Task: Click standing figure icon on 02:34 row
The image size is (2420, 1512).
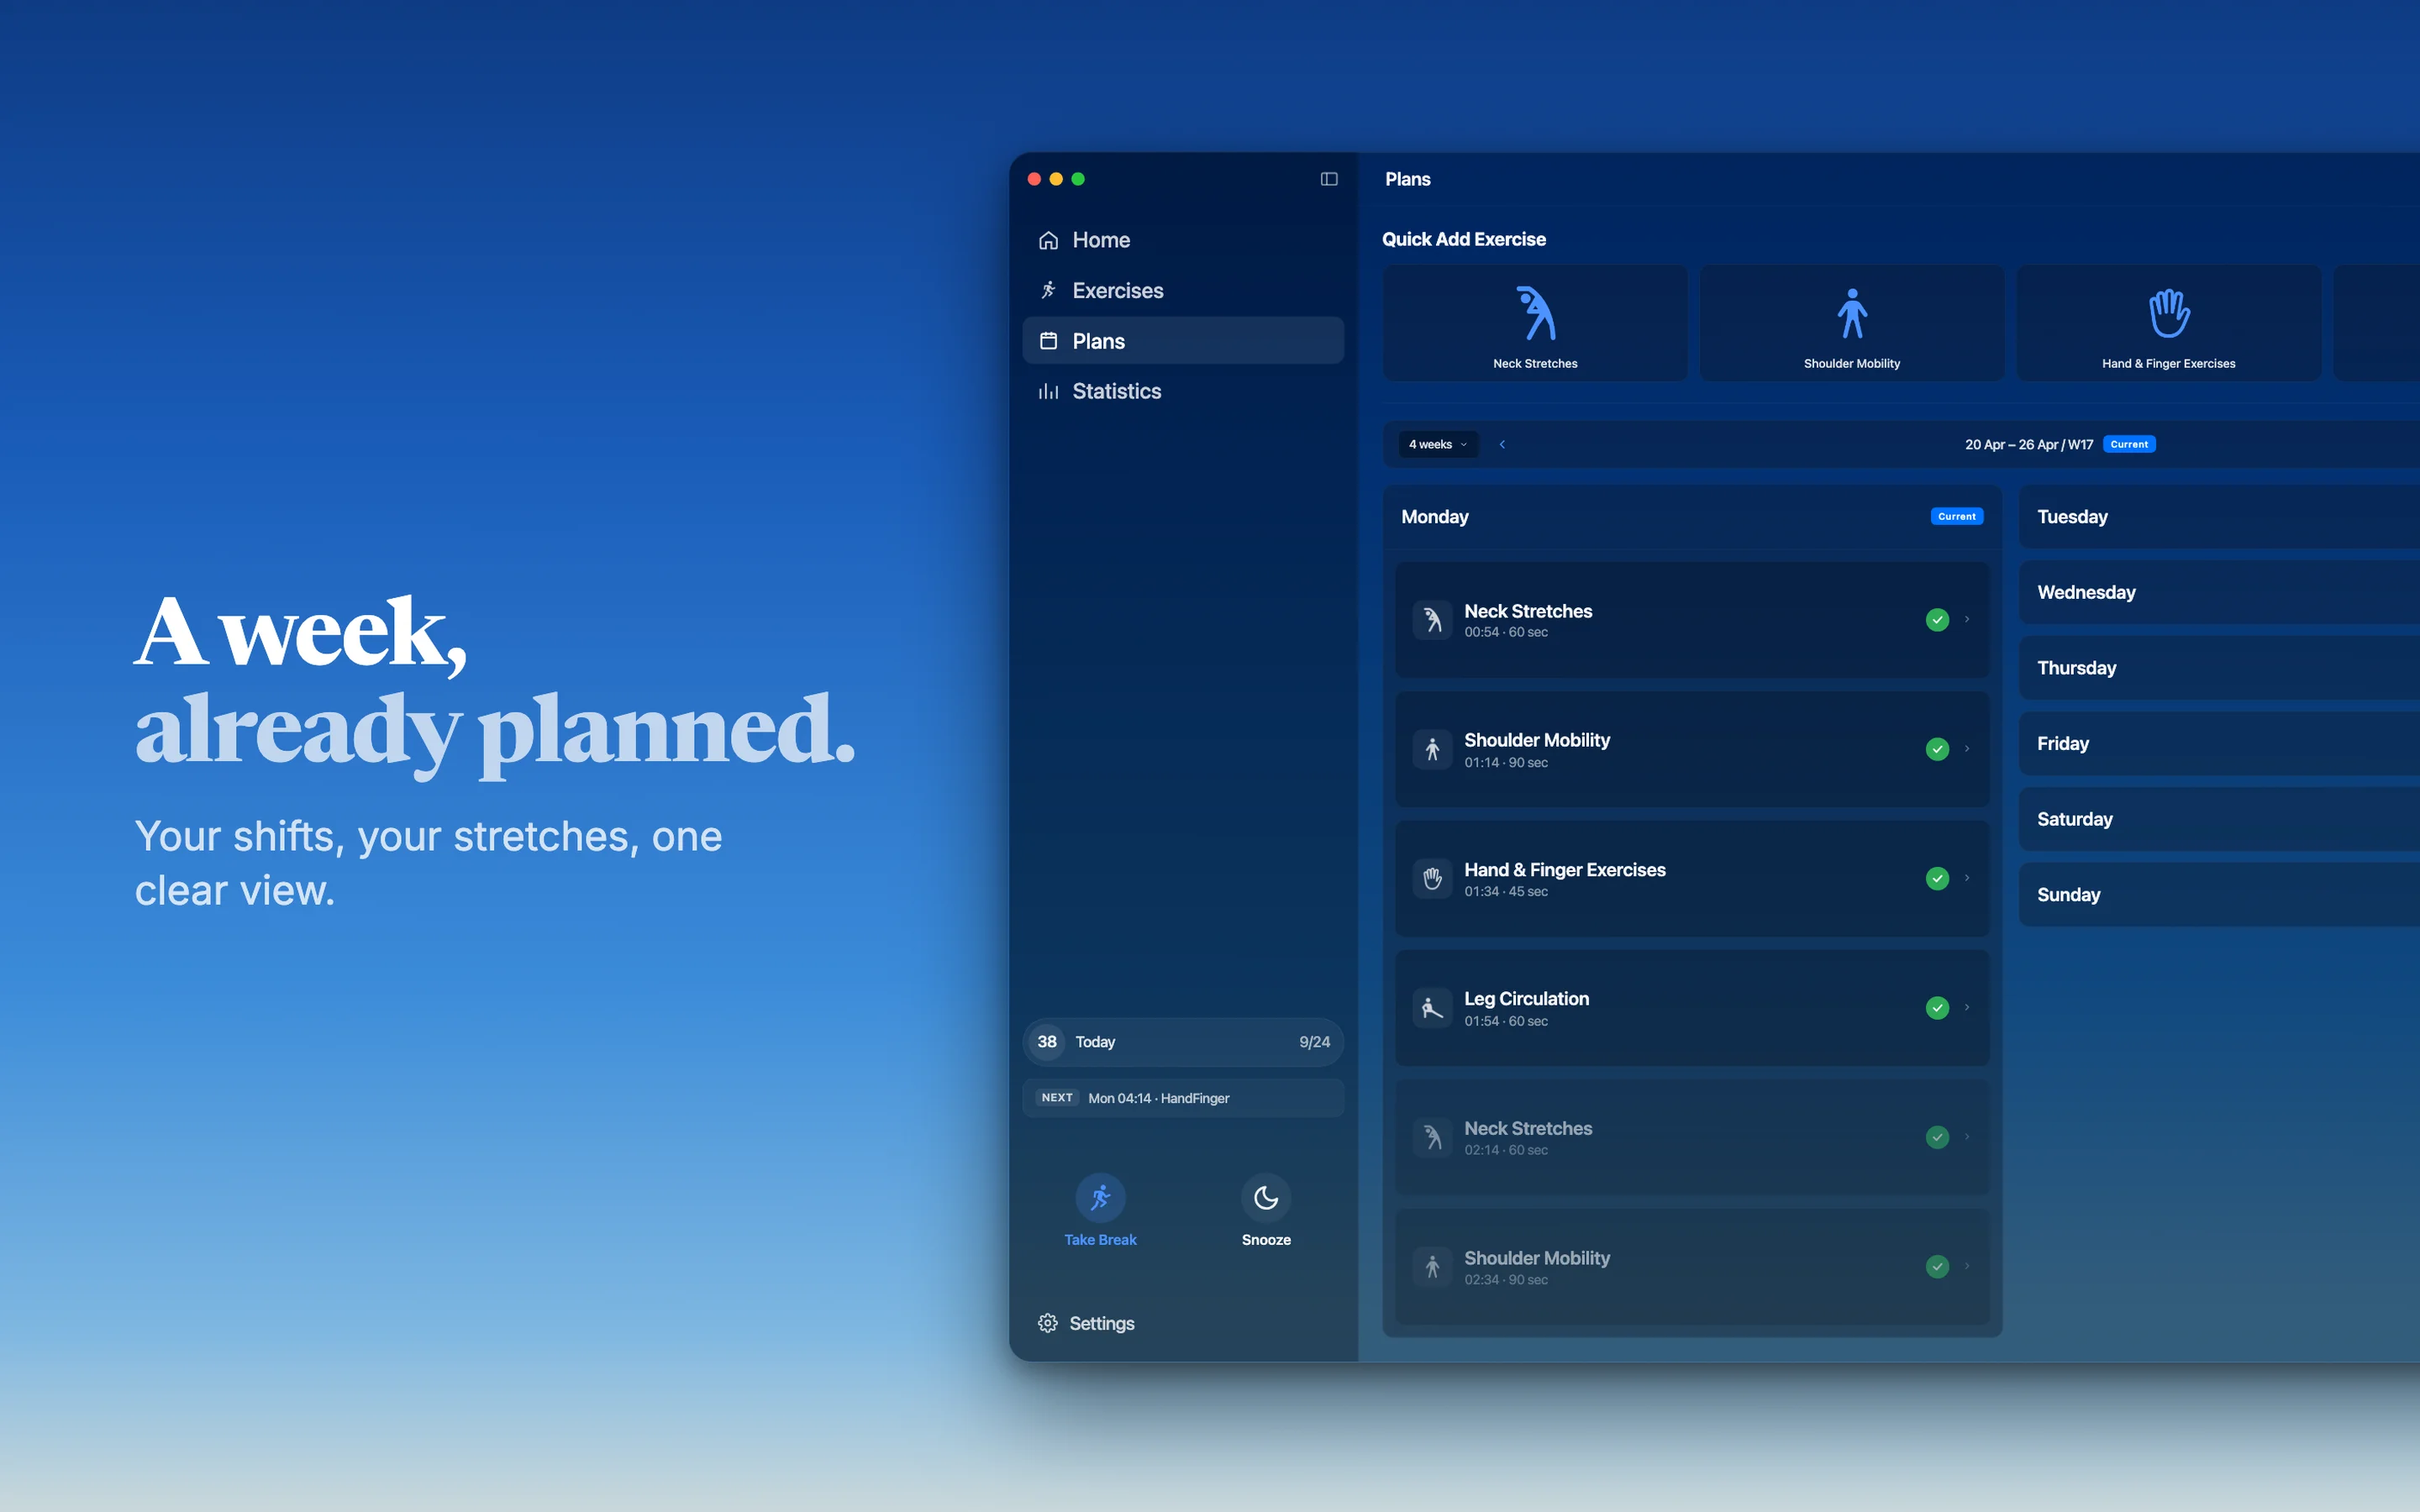Action: pyautogui.click(x=1432, y=1266)
